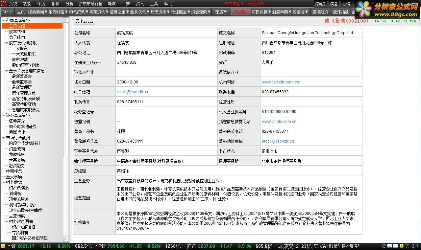Click the 成飞集成(002190) stock title
Viewport: 421px width, 250px height.
(x=347, y=21)
